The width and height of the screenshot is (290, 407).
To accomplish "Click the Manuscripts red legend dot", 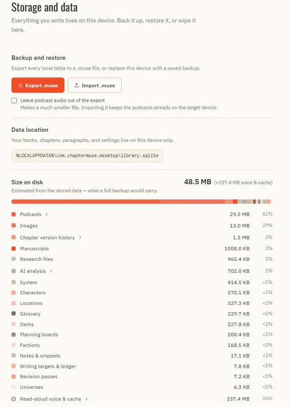I will click(14, 249).
